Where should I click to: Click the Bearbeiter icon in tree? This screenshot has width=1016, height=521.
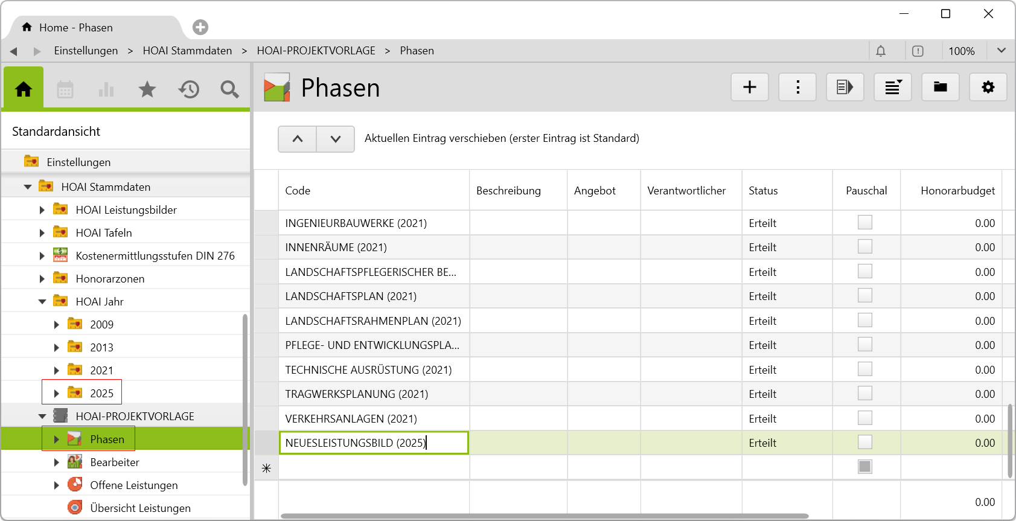pos(75,462)
